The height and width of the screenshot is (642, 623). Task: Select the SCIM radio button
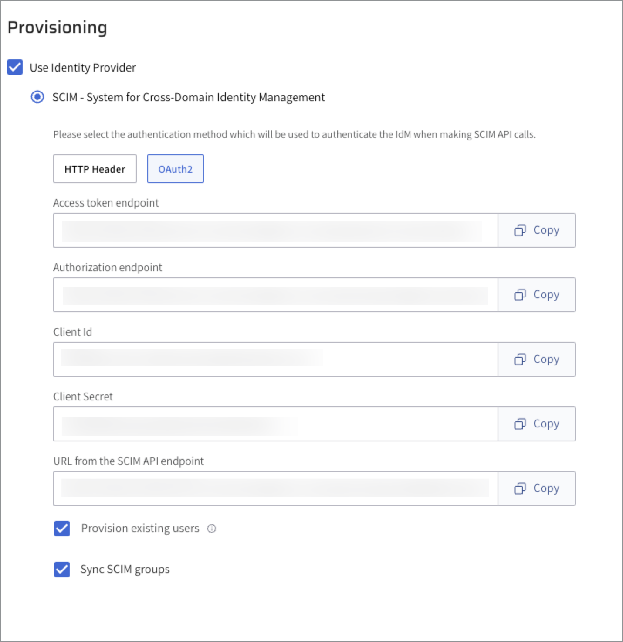(x=37, y=97)
